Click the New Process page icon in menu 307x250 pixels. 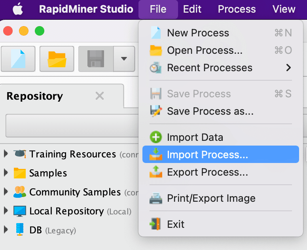[x=156, y=32]
